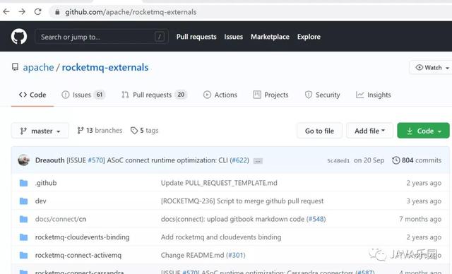Open the .github folder
Screen dimensions: 452x274
[46, 183]
